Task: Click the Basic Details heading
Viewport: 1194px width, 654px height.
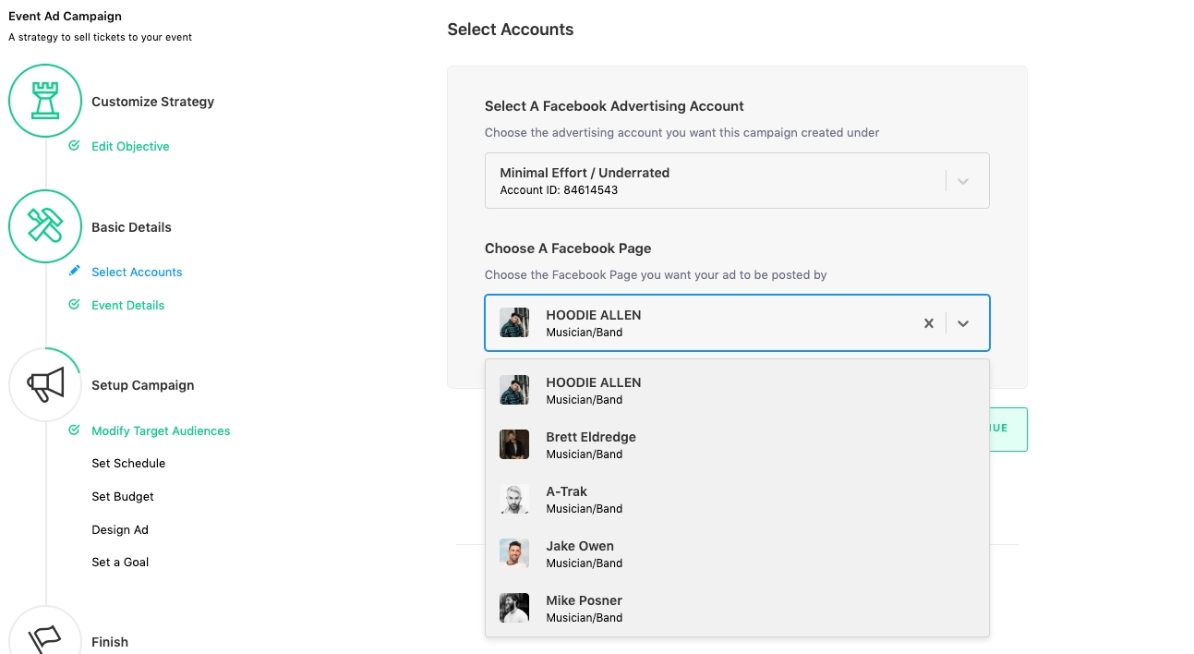Action: 131,227
